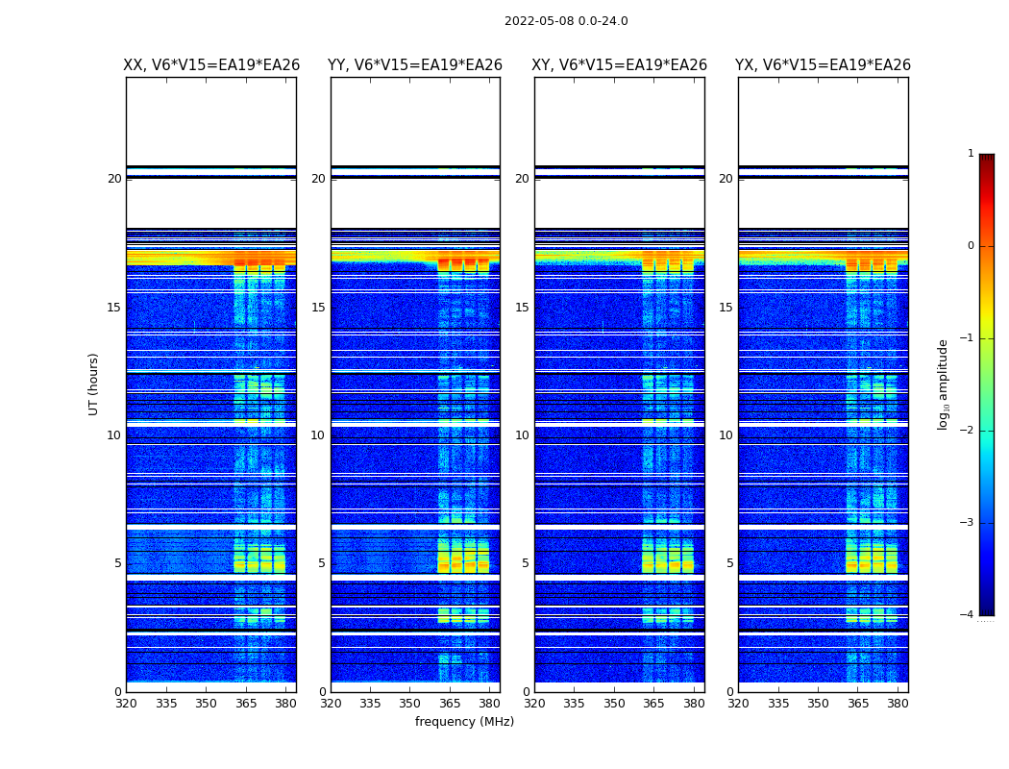The height and width of the screenshot is (769, 1009).
Task: Click the 350 tick label under YY panel
Action: (410, 704)
